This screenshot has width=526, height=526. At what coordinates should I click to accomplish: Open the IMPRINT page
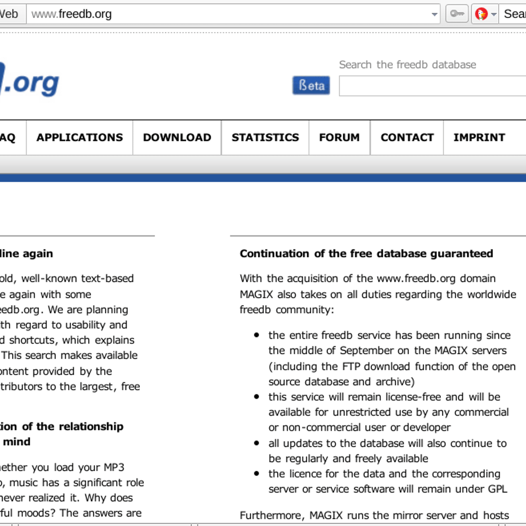479,137
